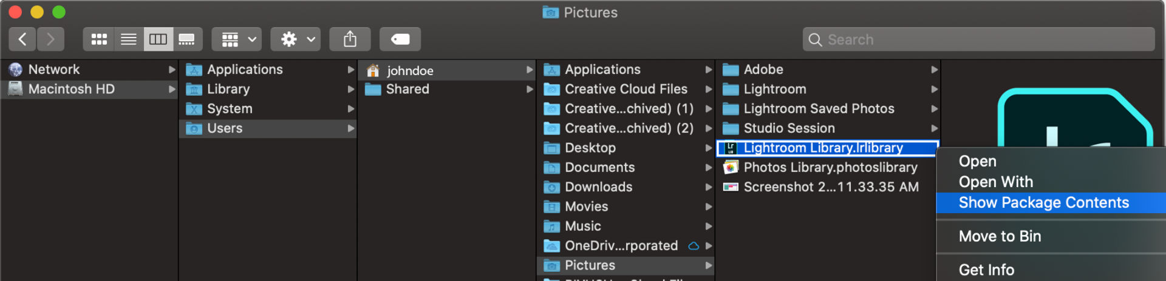Expand the Network disclosure arrow
Screen dimensions: 1166x281
172,70
